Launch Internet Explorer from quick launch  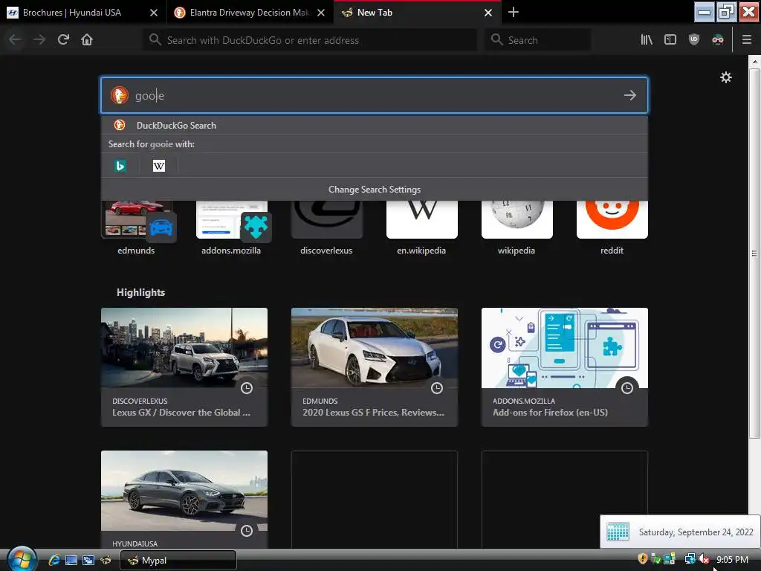coord(54,560)
